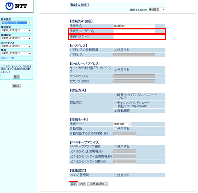The image size is (198, 193).
Task: Click the プライマリDNS field
Action: point(134,76)
